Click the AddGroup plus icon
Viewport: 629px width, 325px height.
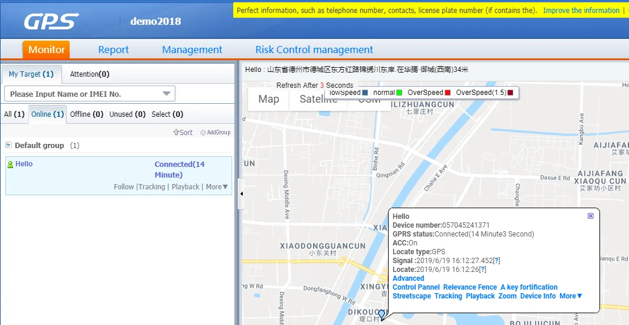point(203,132)
